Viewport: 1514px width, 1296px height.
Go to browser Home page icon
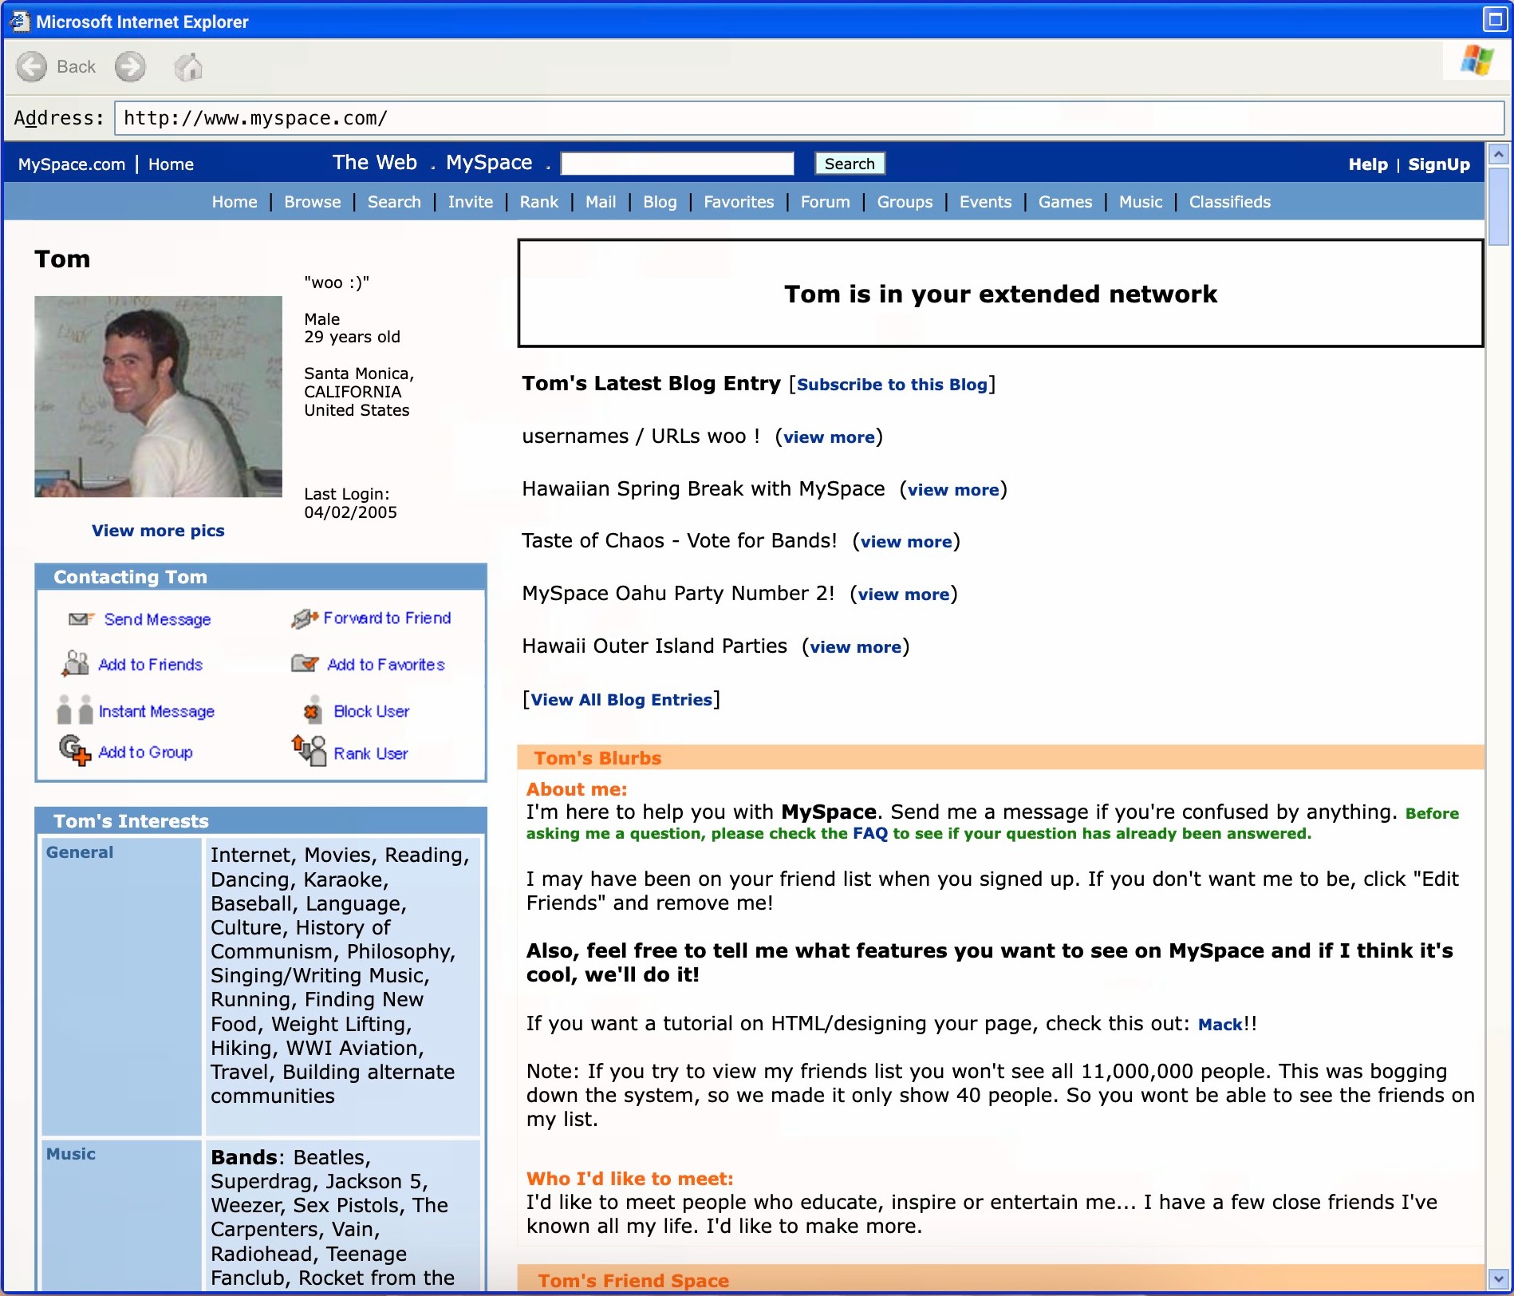click(x=188, y=67)
